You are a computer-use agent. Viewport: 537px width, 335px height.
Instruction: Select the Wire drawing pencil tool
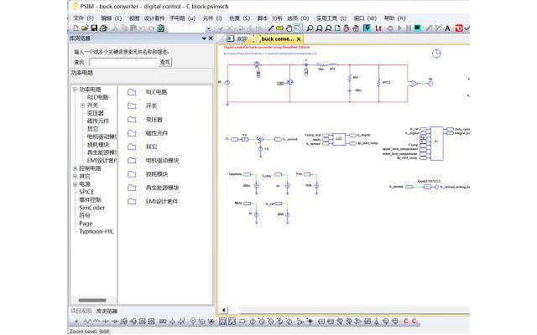pos(270,28)
